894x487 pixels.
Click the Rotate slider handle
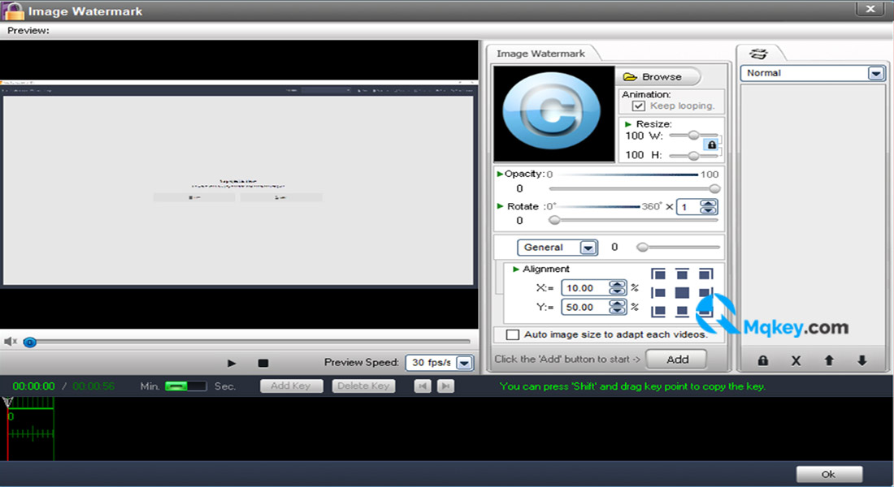[x=554, y=221]
